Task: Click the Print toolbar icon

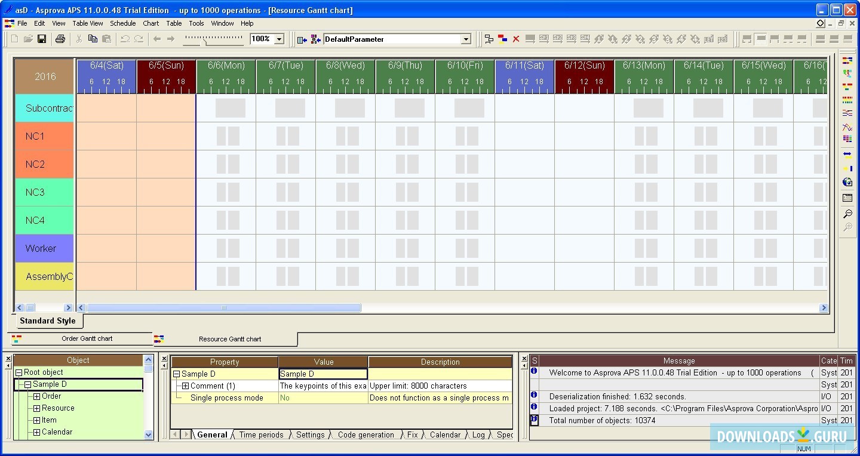Action: pyautogui.click(x=60, y=39)
